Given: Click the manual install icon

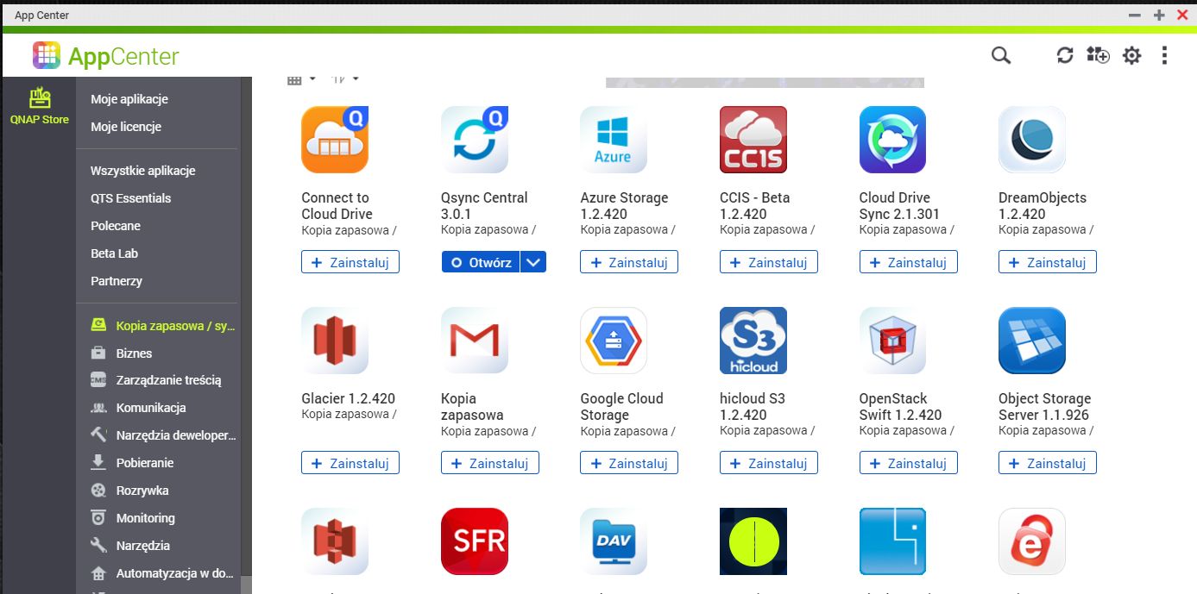Looking at the screenshot, I should tap(1098, 55).
